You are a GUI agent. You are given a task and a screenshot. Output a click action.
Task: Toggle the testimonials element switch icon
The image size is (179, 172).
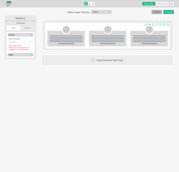pyautogui.click(x=146, y=25)
